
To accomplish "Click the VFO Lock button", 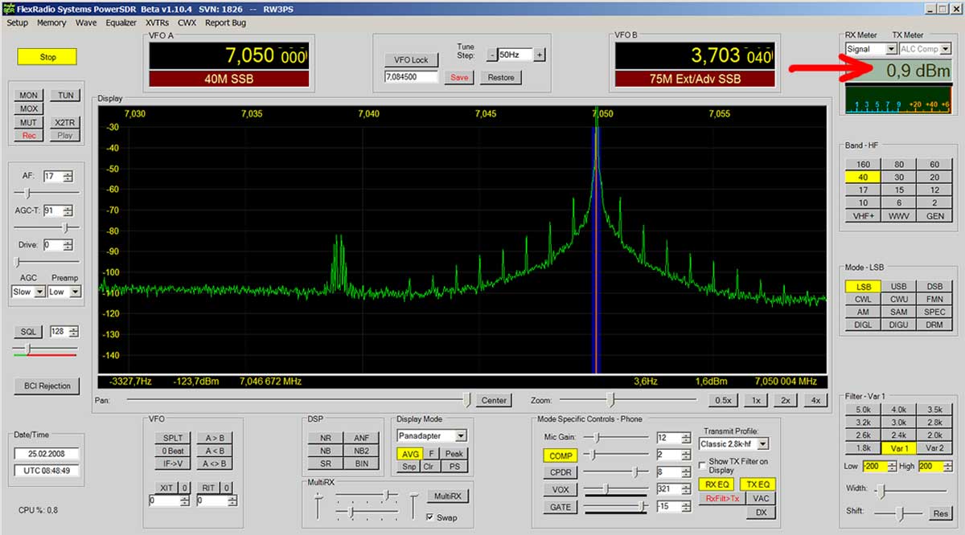I will [x=411, y=59].
